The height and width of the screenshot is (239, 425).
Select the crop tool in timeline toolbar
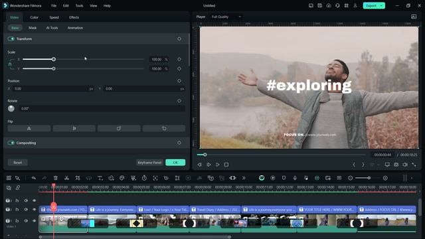point(78,178)
